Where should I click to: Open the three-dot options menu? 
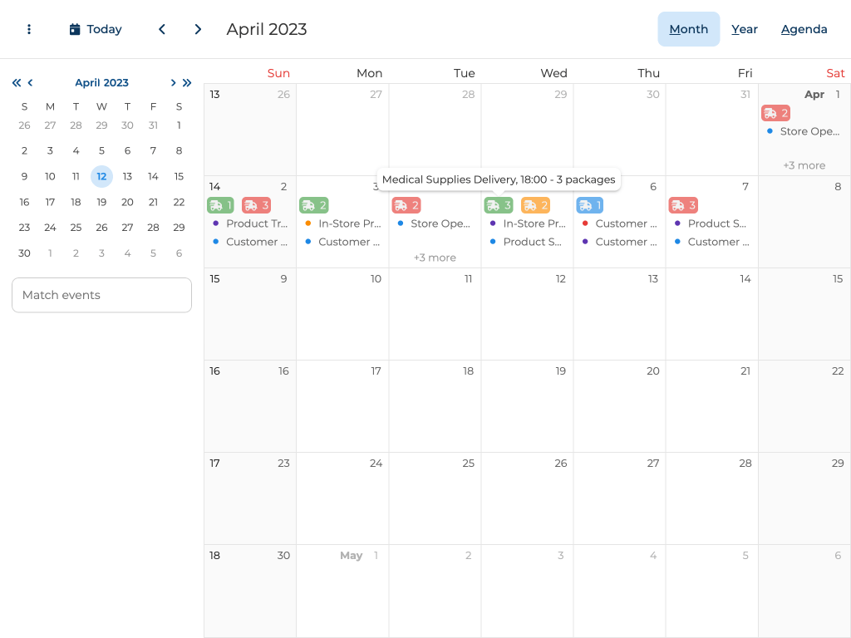pyautogui.click(x=29, y=29)
